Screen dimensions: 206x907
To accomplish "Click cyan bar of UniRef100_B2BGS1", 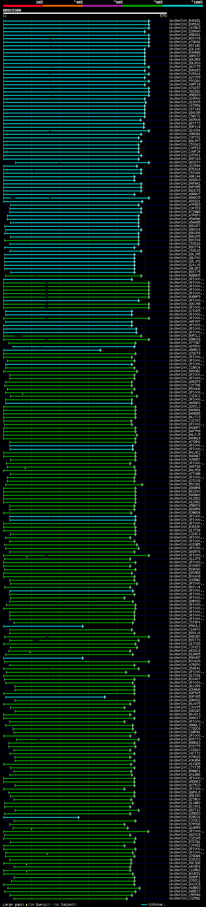I will (x=42, y=817).
